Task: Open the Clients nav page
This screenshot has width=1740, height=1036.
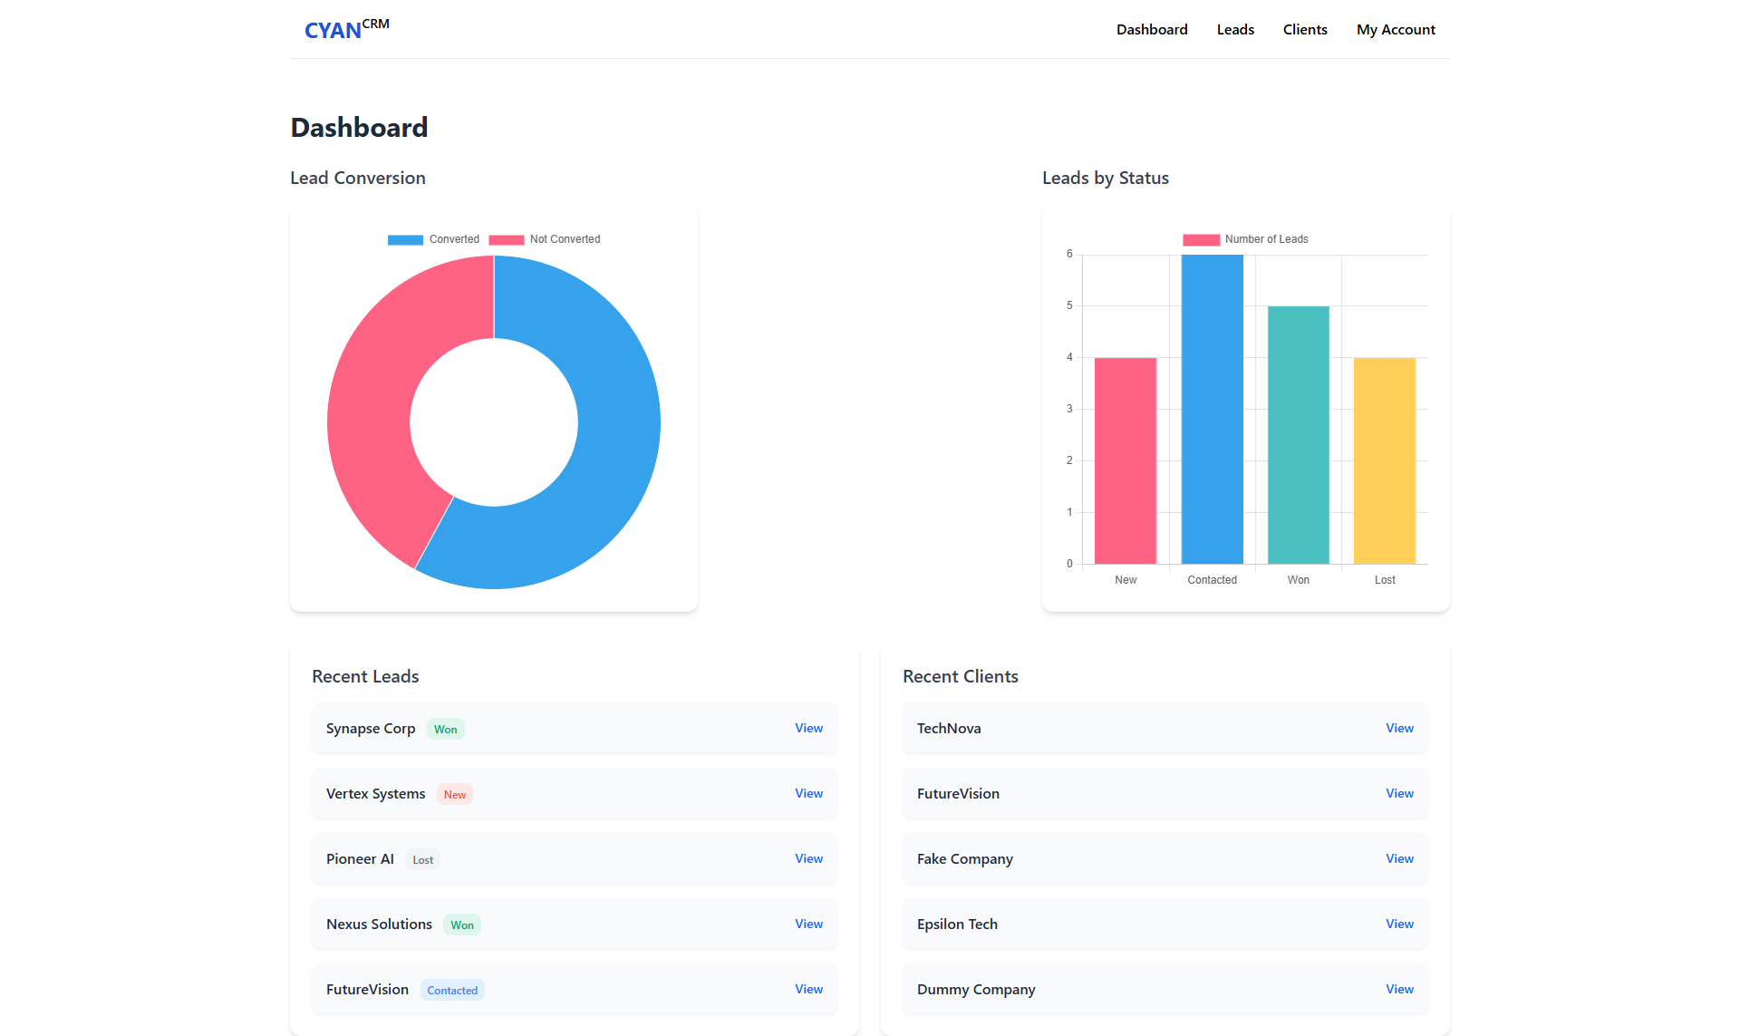Action: click(x=1305, y=30)
